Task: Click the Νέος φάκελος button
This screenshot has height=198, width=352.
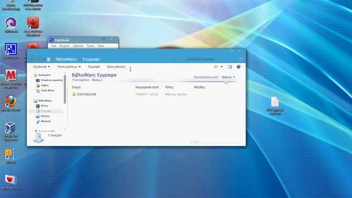Action: click(116, 67)
